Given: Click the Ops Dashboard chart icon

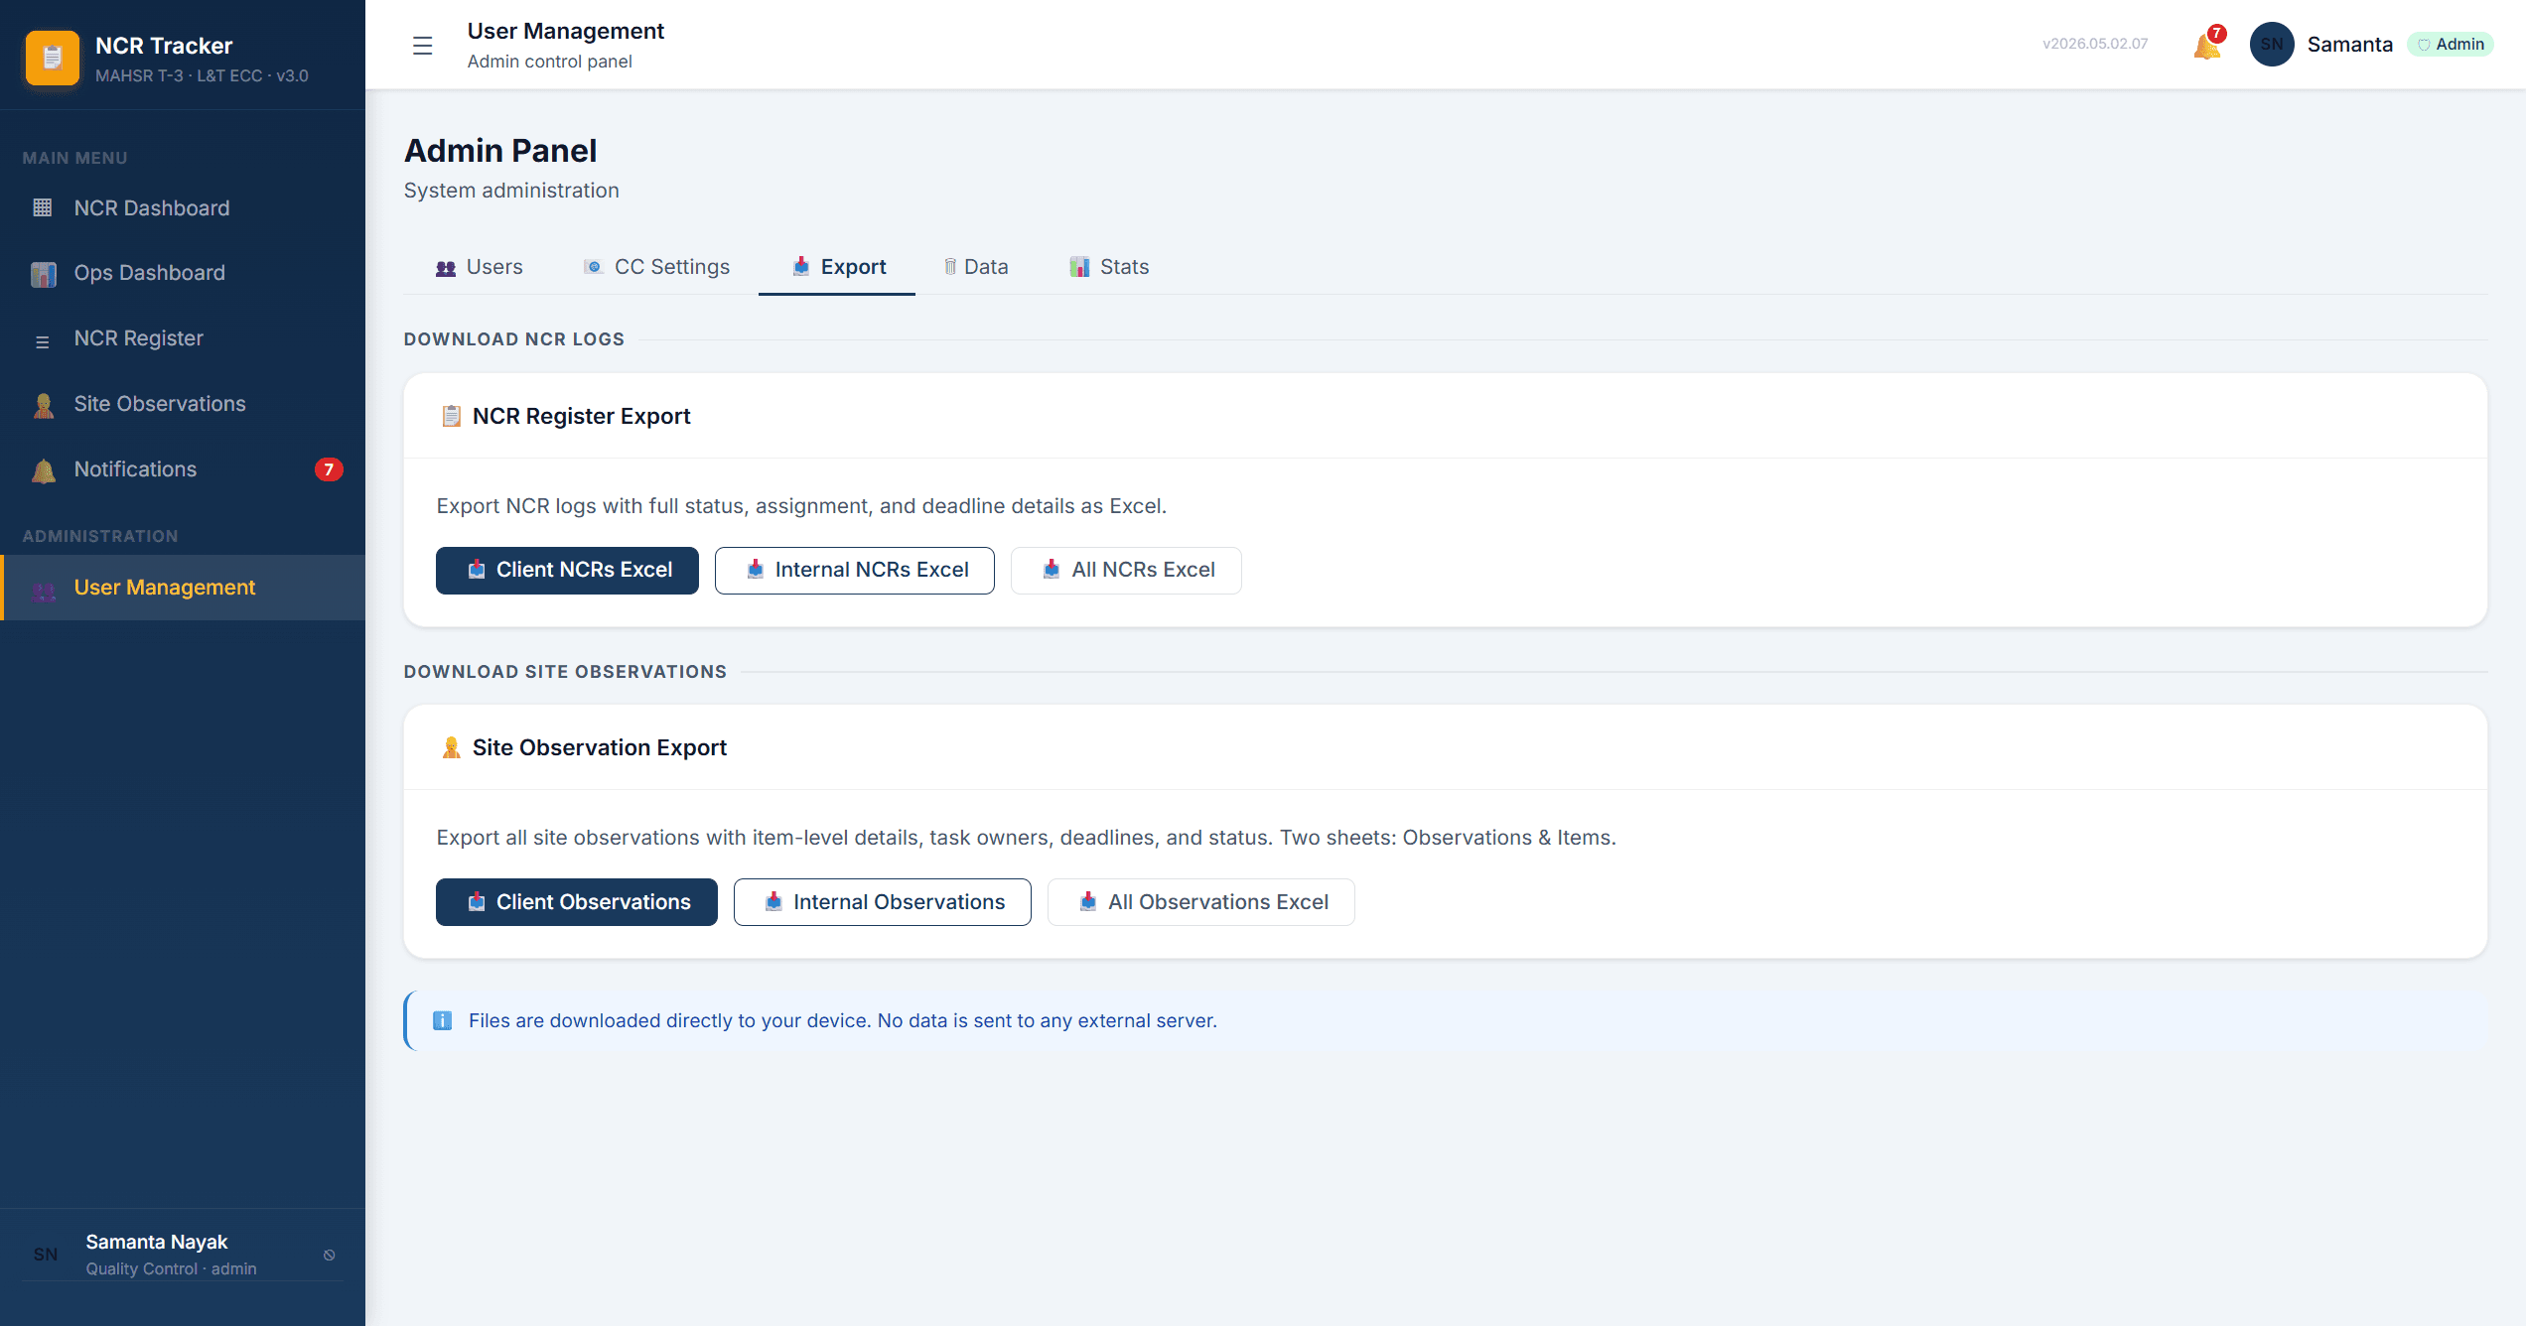Looking at the screenshot, I should coord(43,273).
